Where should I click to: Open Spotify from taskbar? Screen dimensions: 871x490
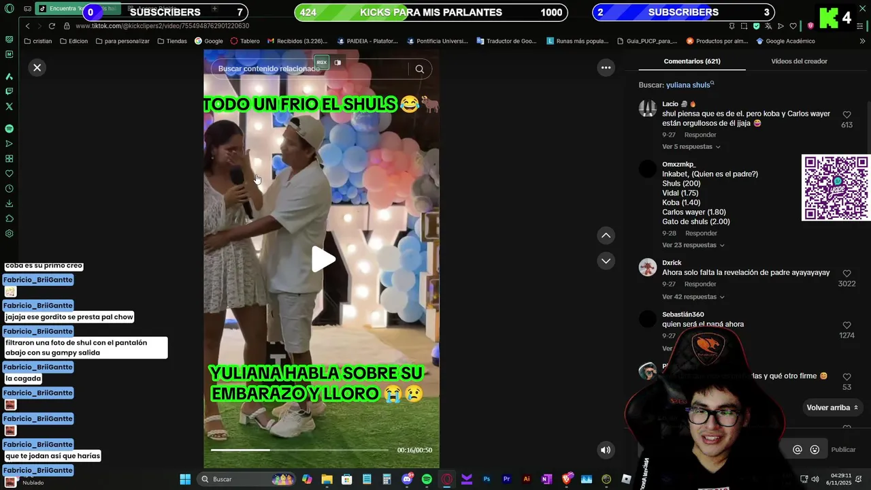(x=427, y=479)
